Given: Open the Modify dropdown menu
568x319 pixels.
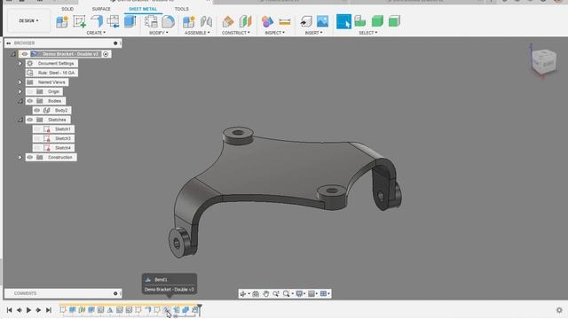Looking at the screenshot, I should tap(158, 33).
